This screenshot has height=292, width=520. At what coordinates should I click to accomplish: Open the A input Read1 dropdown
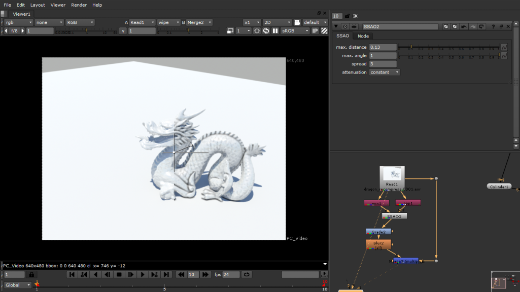tap(142, 22)
